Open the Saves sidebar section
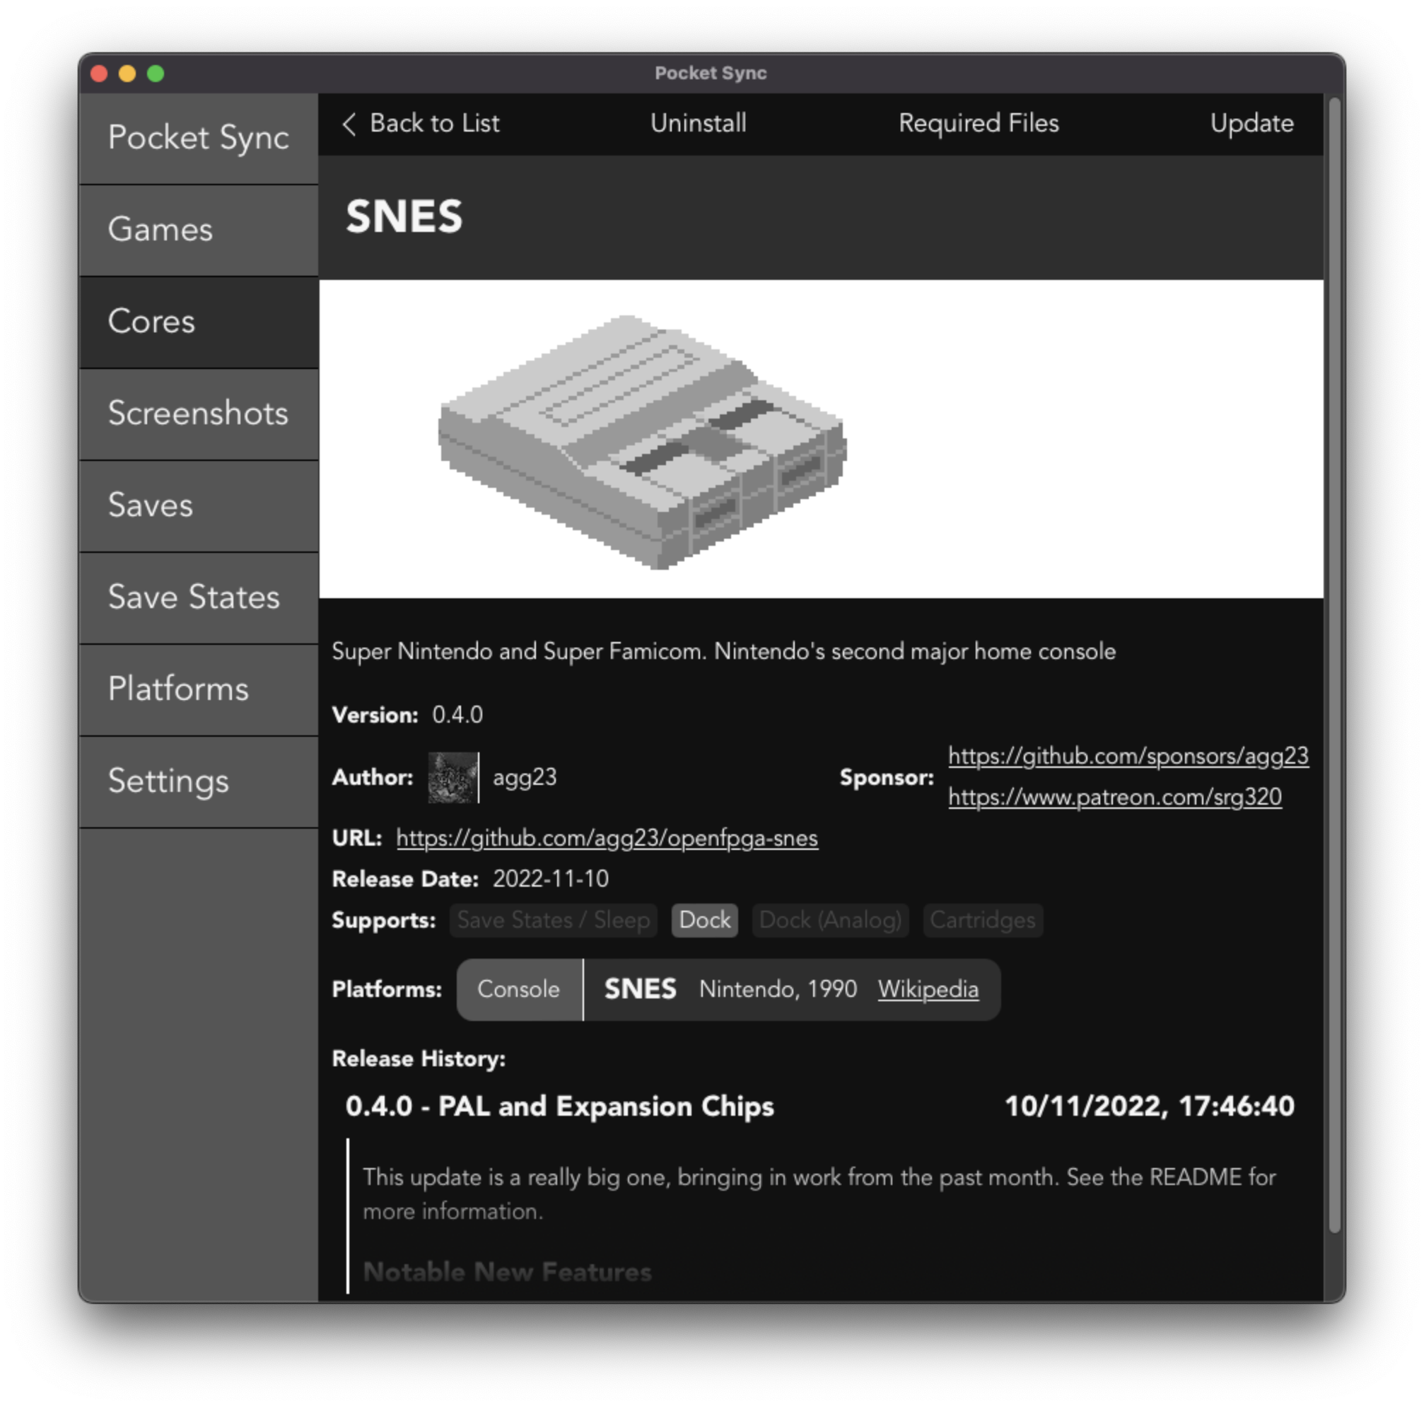Viewport: 1424px width, 1407px height. 199,506
